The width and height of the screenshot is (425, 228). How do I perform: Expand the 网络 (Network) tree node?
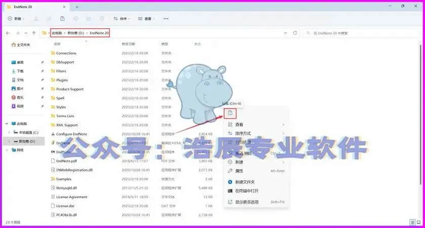point(7,150)
